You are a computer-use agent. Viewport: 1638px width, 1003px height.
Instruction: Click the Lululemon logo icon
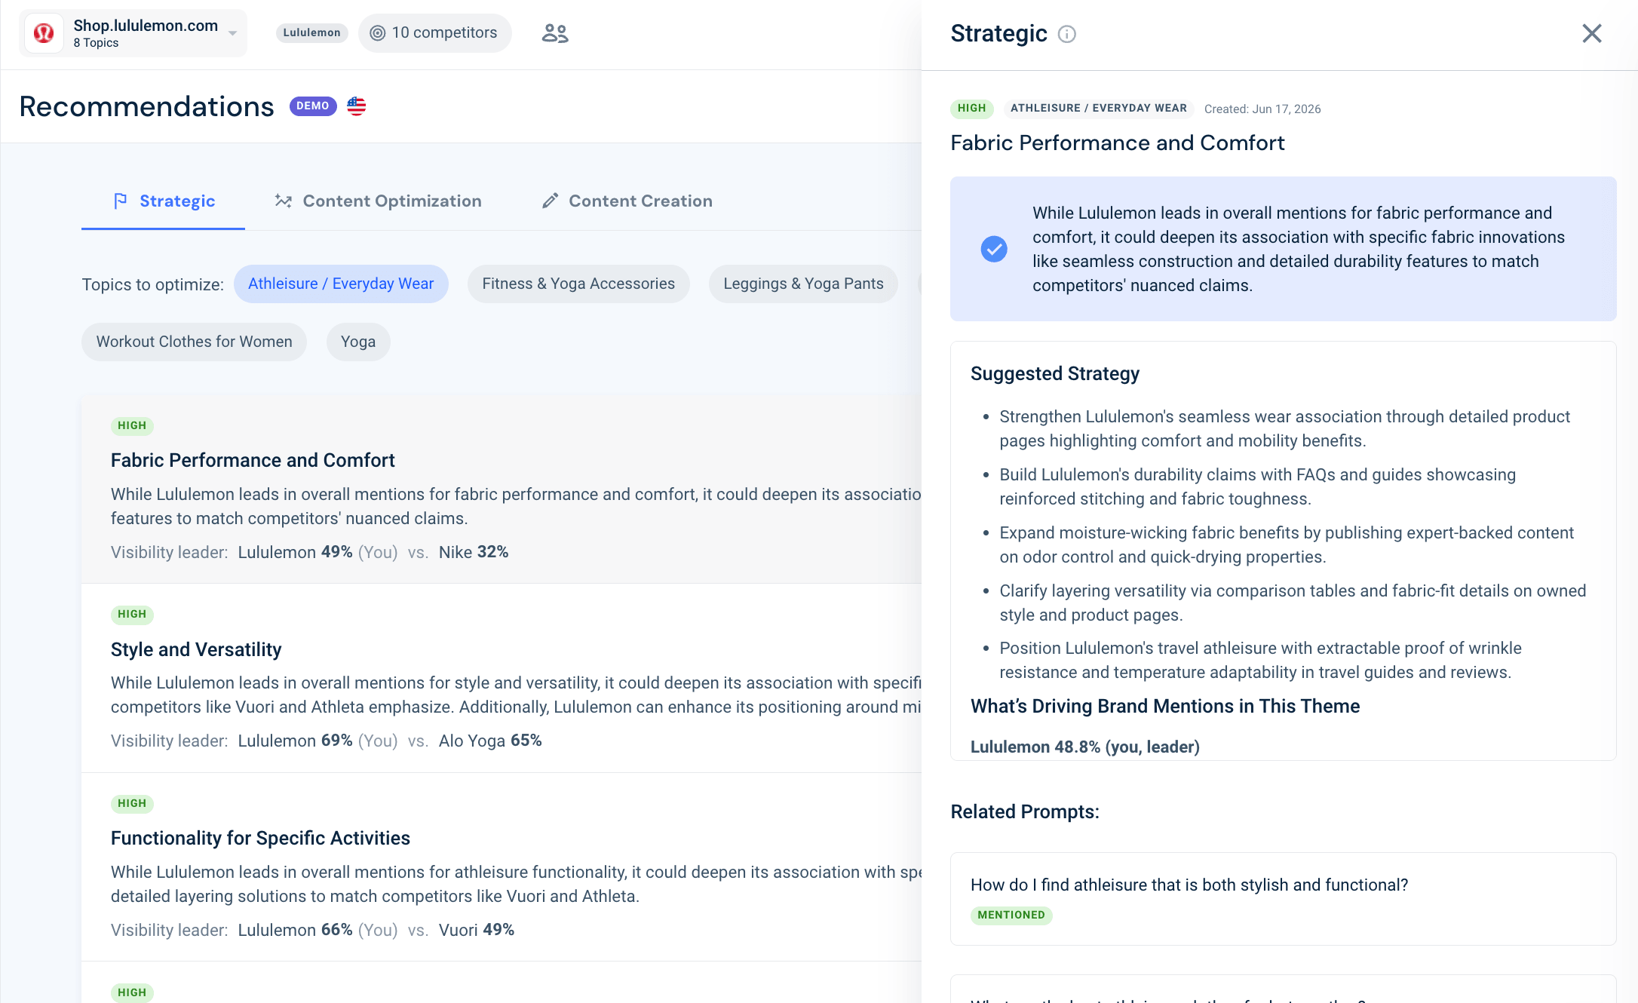point(44,33)
